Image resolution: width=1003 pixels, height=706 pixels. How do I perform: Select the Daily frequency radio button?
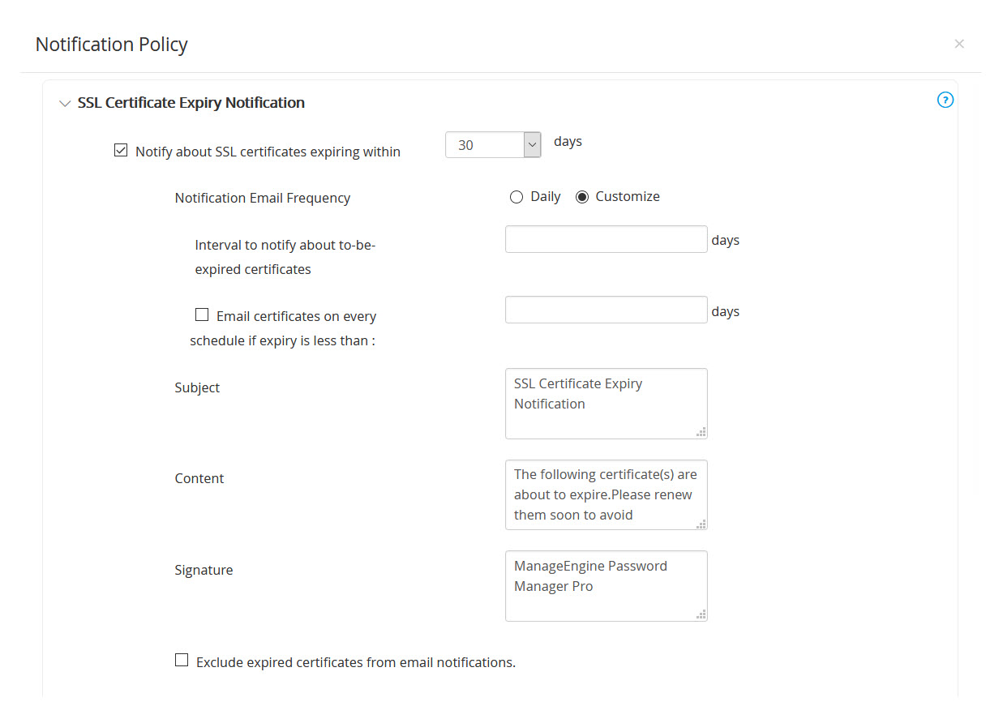(516, 197)
